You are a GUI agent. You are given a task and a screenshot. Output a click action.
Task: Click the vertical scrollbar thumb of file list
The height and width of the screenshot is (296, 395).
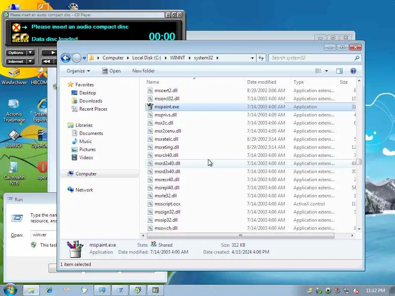pos(359,161)
